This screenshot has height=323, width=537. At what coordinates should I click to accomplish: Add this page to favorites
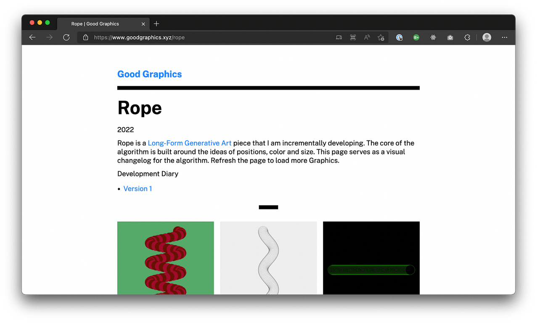coord(381,37)
